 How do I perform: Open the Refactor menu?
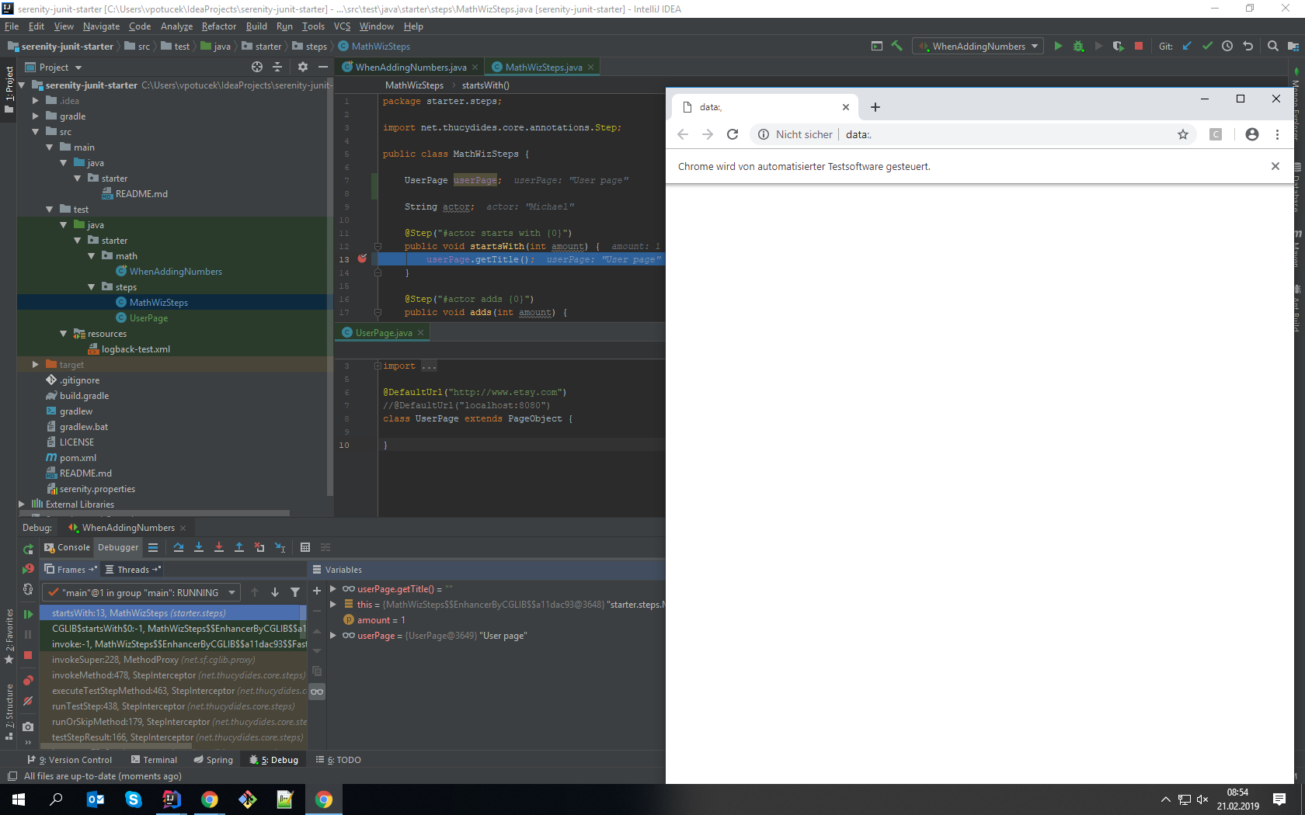pyautogui.click(x=219, y=26)
